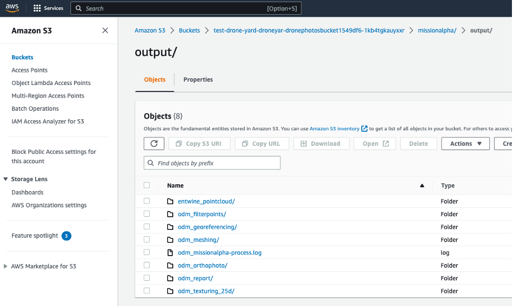The image size is (513, 306).
Task: Focus the Find objects by prefix field
Action: coord(212,163)
